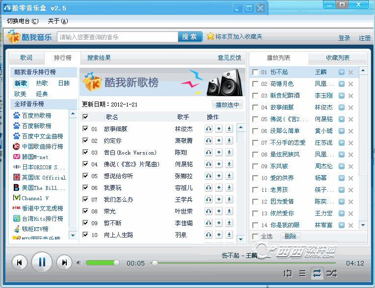
Task: Check playlist item 13 依然爱你
Action: click(255, 213)
